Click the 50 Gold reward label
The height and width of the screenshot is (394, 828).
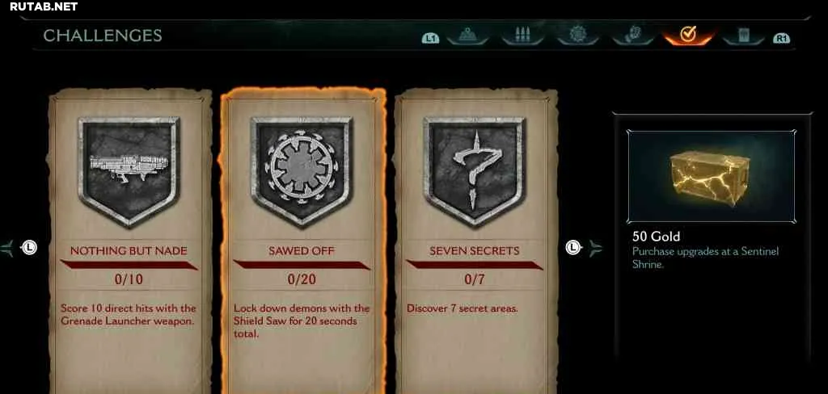point(656,237)
